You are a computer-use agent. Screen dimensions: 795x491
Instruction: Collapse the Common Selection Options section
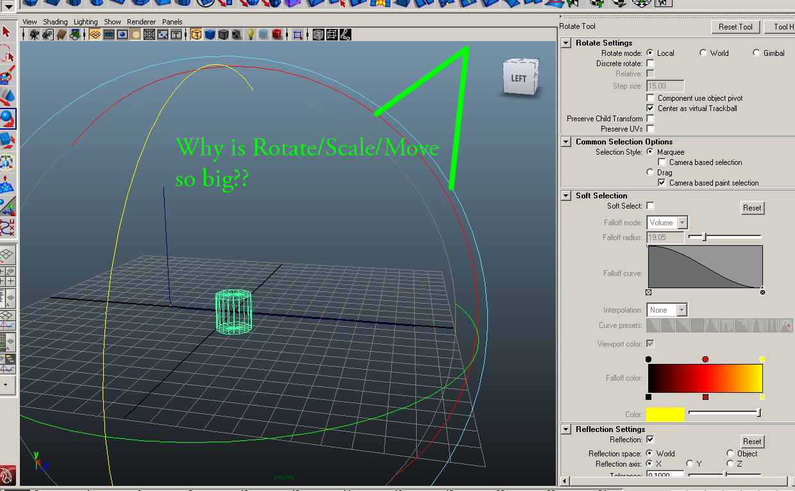[566, 142]
